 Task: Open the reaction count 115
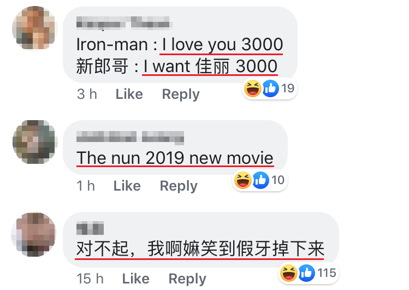tap(327, 273)
